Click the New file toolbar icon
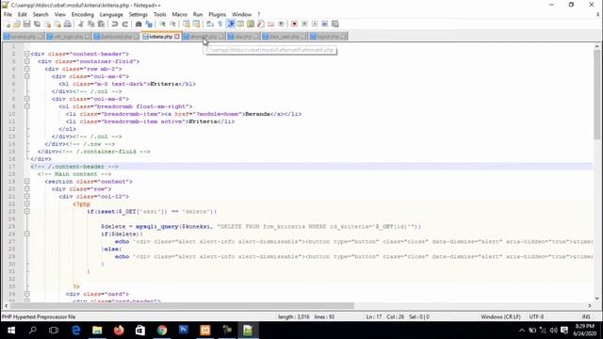Viewport: 603px width, 339px height. click(x=8, y=24)
